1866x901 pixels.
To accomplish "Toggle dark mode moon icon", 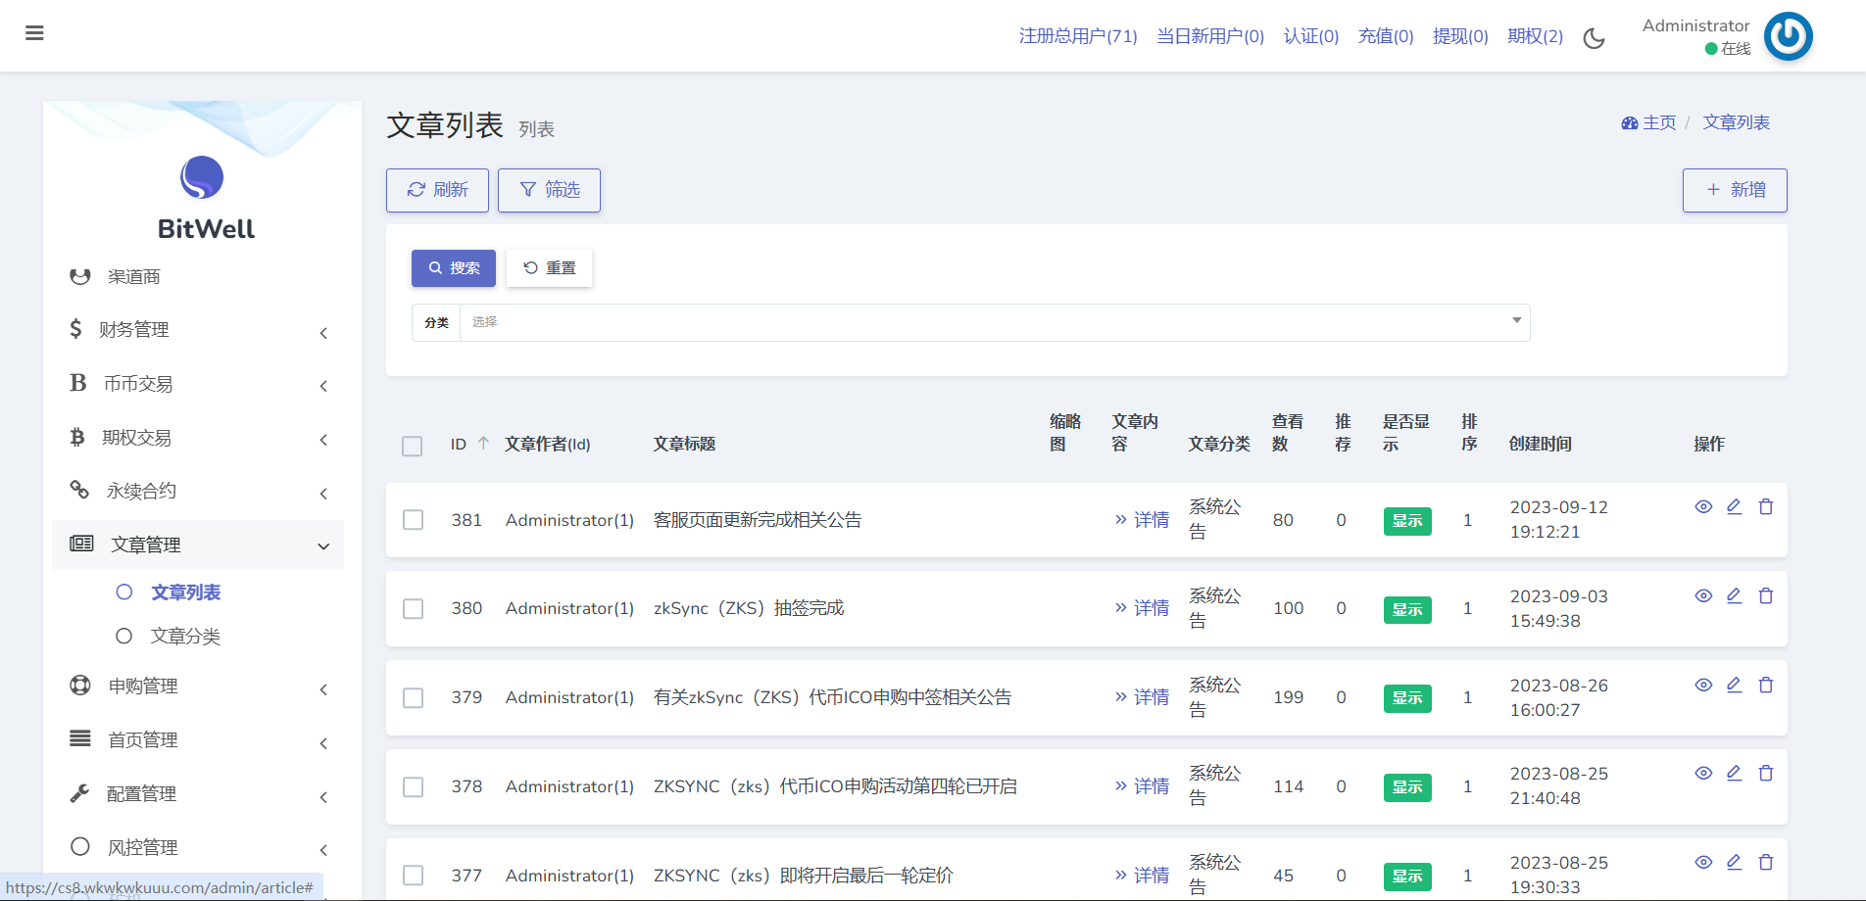I will click(1594, 38).
